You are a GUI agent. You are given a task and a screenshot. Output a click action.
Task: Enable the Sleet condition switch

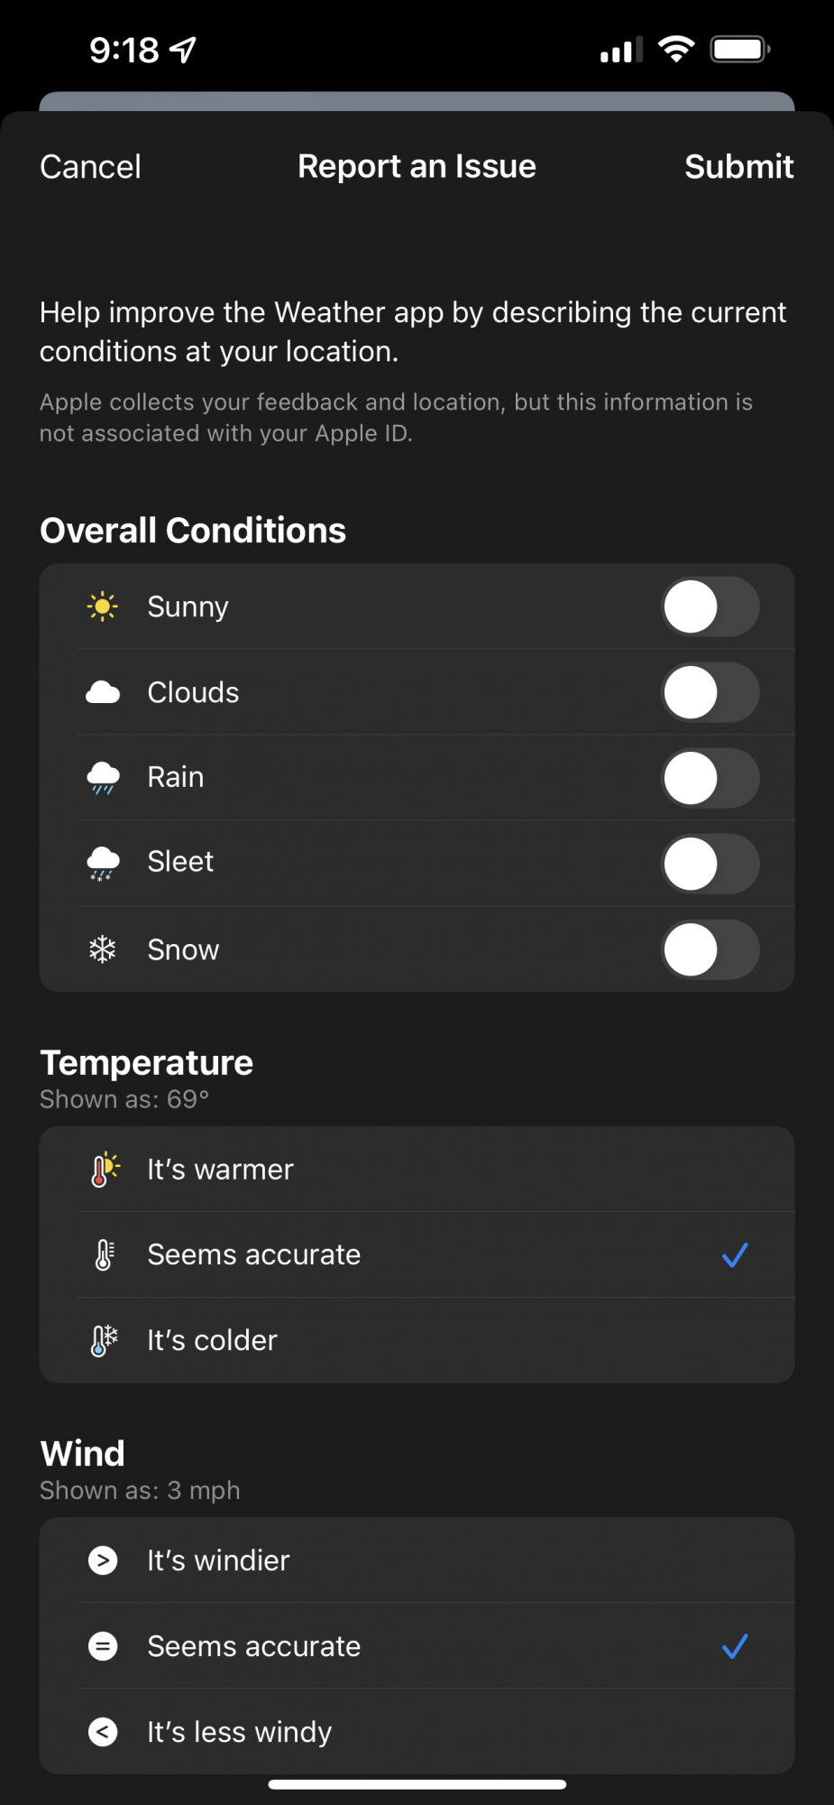[710, 864]
